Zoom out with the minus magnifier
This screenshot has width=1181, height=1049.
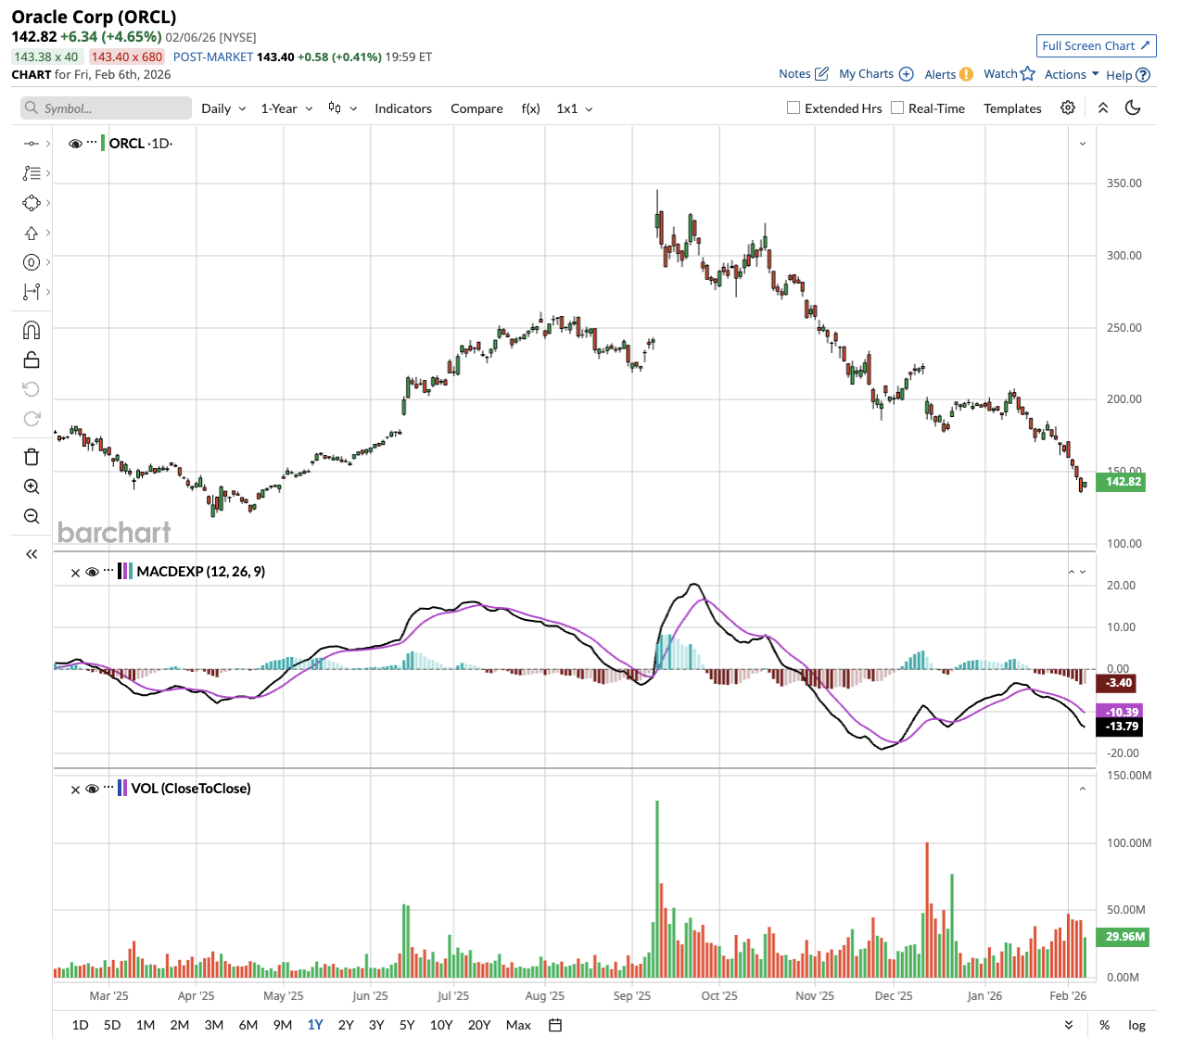point(31,516)
